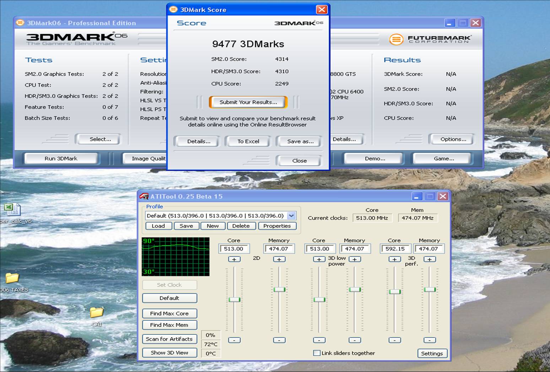
Task: Increase 3D low power Core with plus
Action: pos(319,259)
